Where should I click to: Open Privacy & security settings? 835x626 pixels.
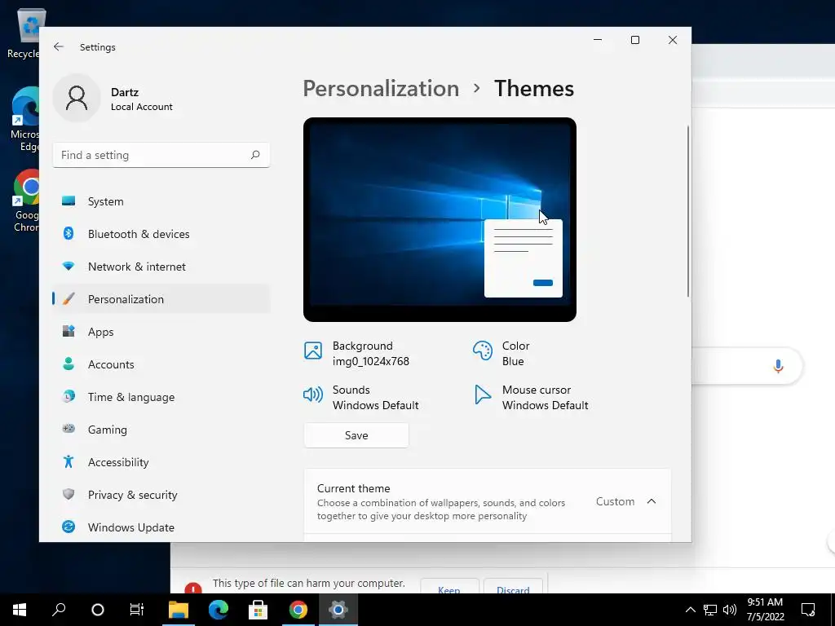[161, 495]
